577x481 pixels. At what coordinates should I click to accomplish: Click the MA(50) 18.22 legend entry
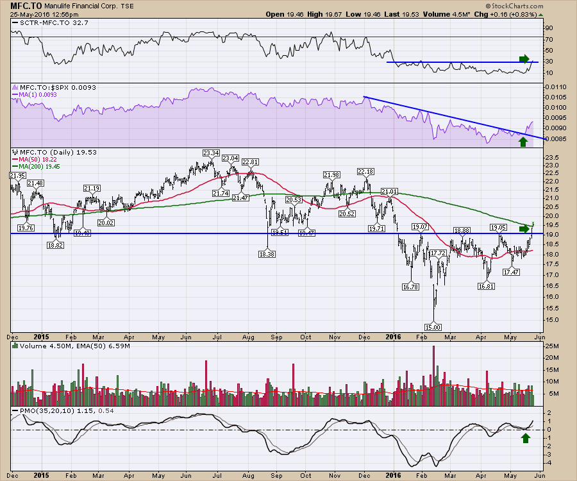(x=32, y=159)
